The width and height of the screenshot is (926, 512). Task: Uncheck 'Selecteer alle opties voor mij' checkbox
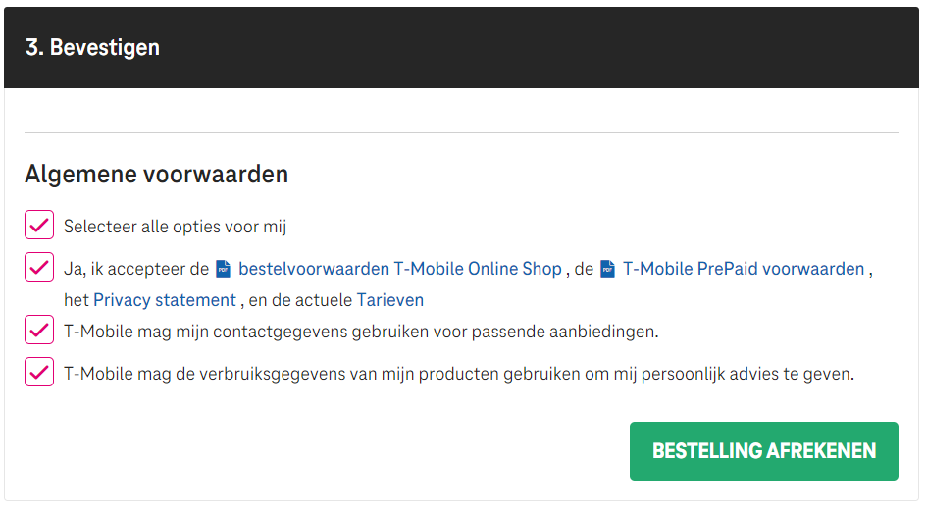click(x=39, y=225)
